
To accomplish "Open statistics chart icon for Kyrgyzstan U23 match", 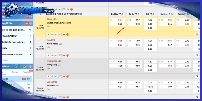I will (56, 76).
